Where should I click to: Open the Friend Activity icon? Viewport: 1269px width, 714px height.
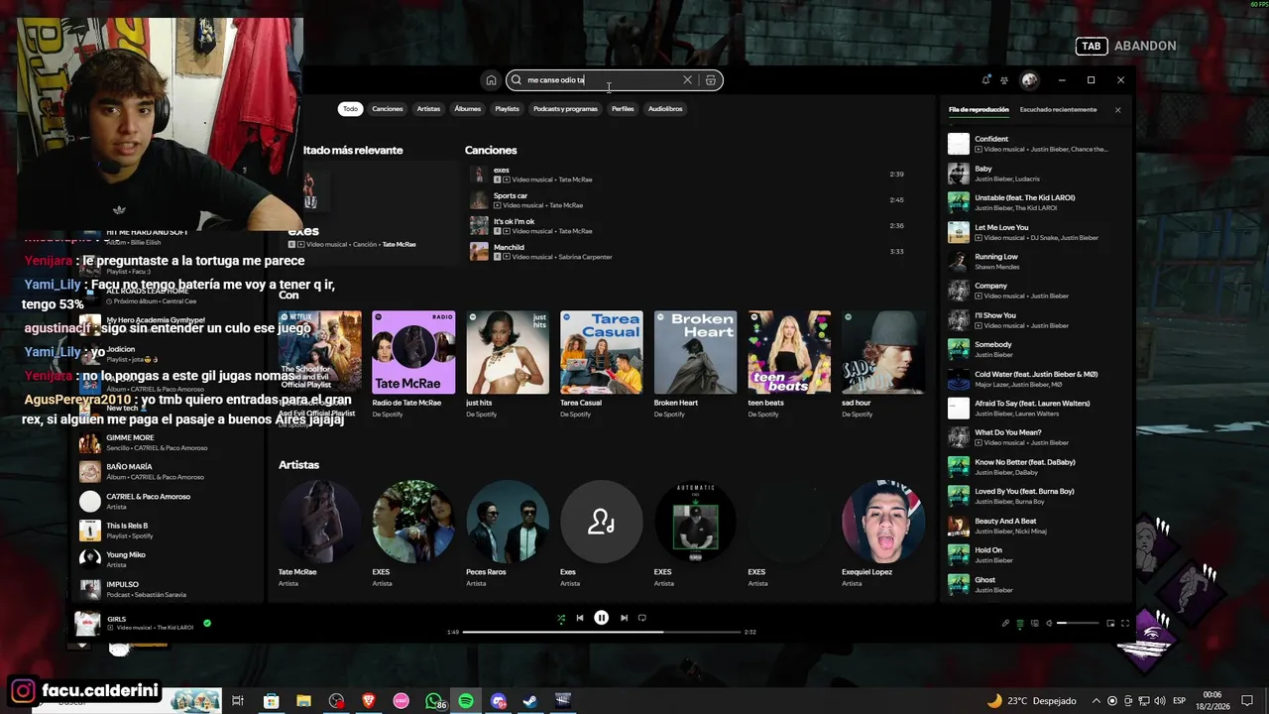pyautogui.click(x=1004, y=80)
